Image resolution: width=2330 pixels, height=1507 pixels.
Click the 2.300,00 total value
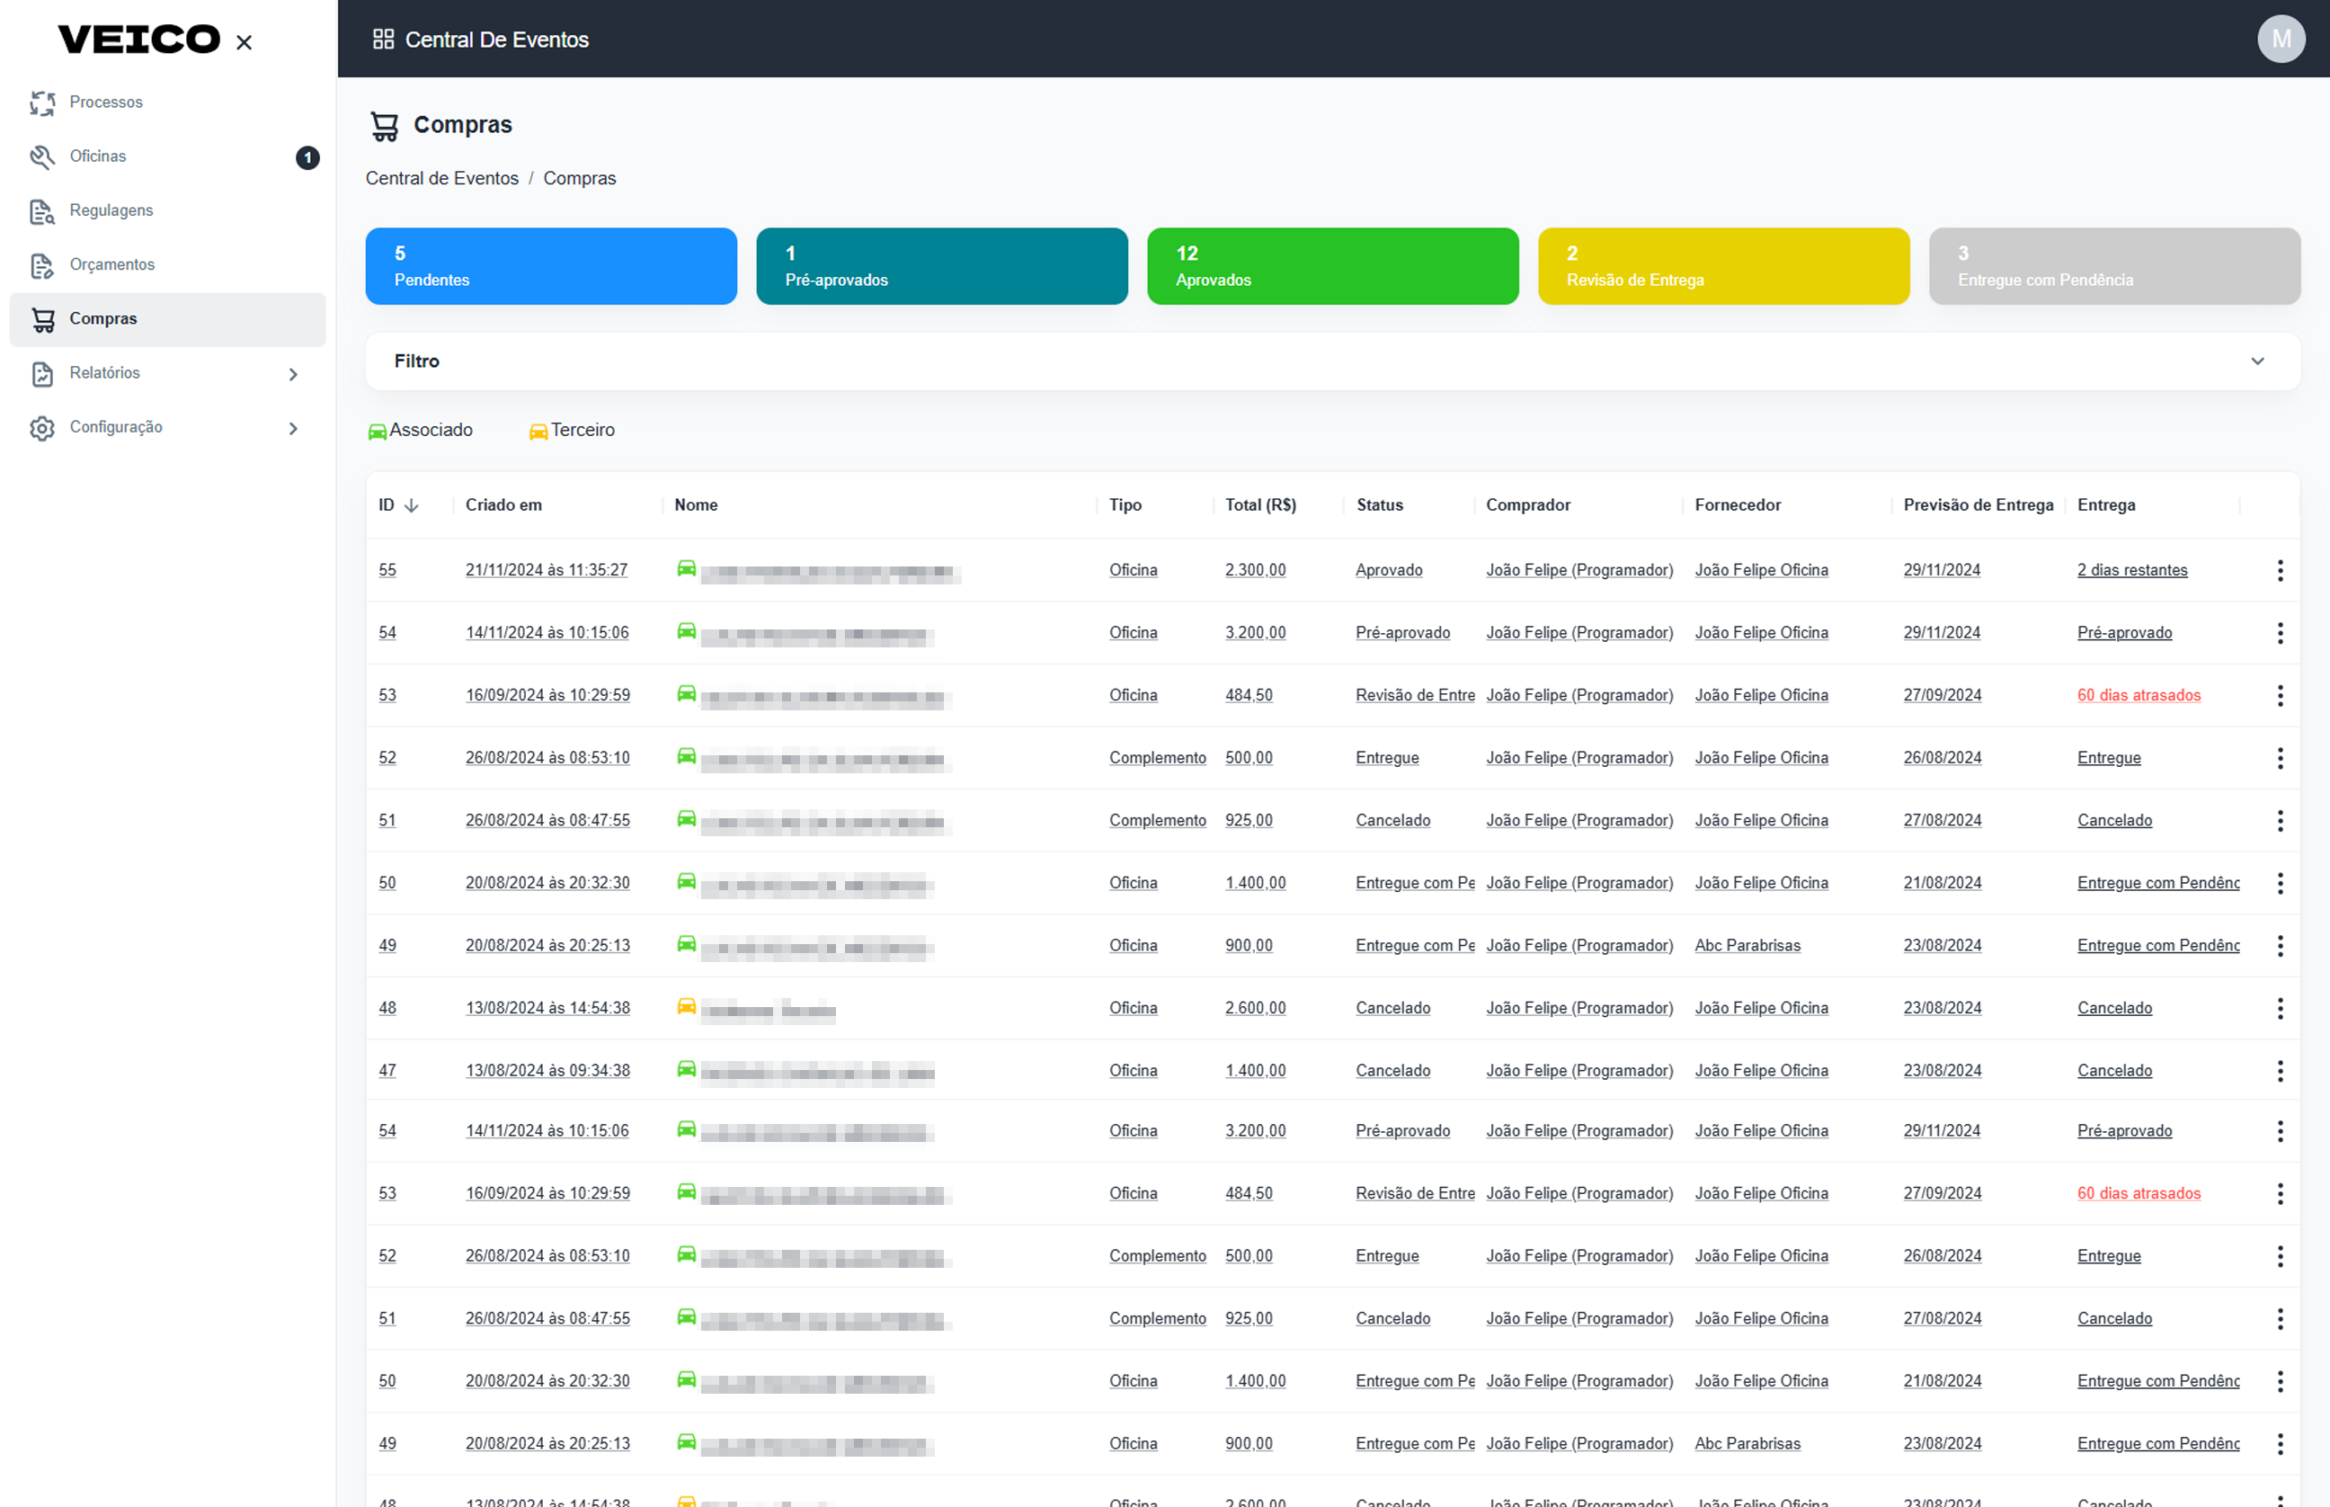[1255, 569]
